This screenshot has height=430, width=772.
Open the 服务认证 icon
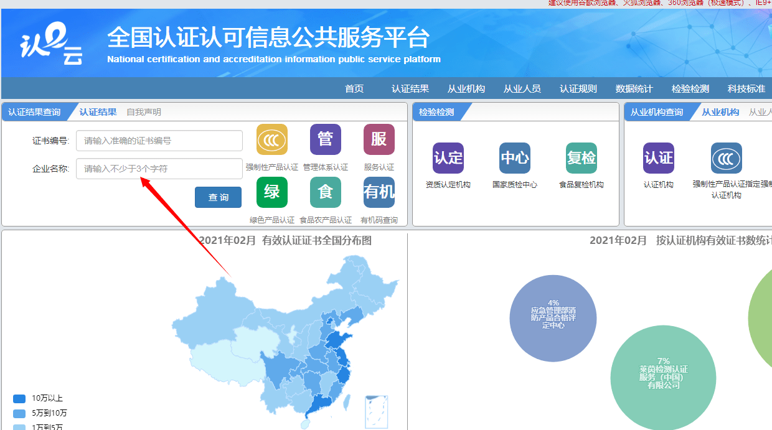(x=379, y=139)
